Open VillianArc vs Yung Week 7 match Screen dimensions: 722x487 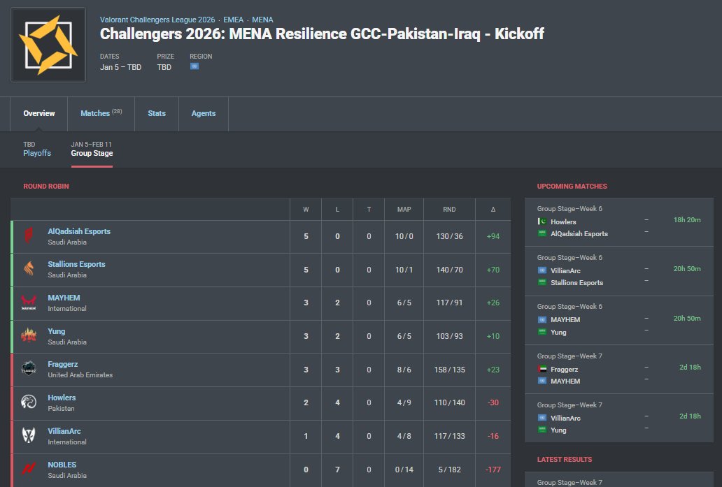pyautogui.click(x=619, y=418)
